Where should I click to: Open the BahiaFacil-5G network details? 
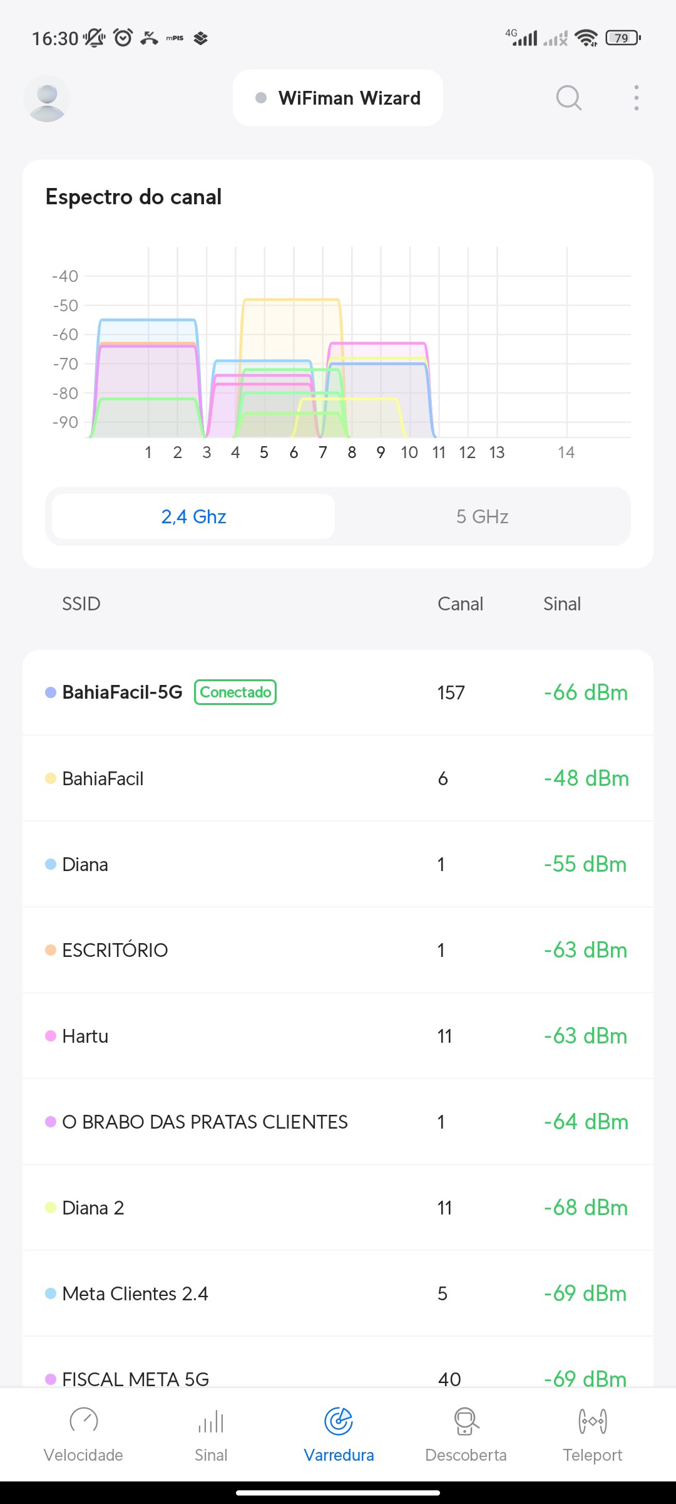(123, 692)
